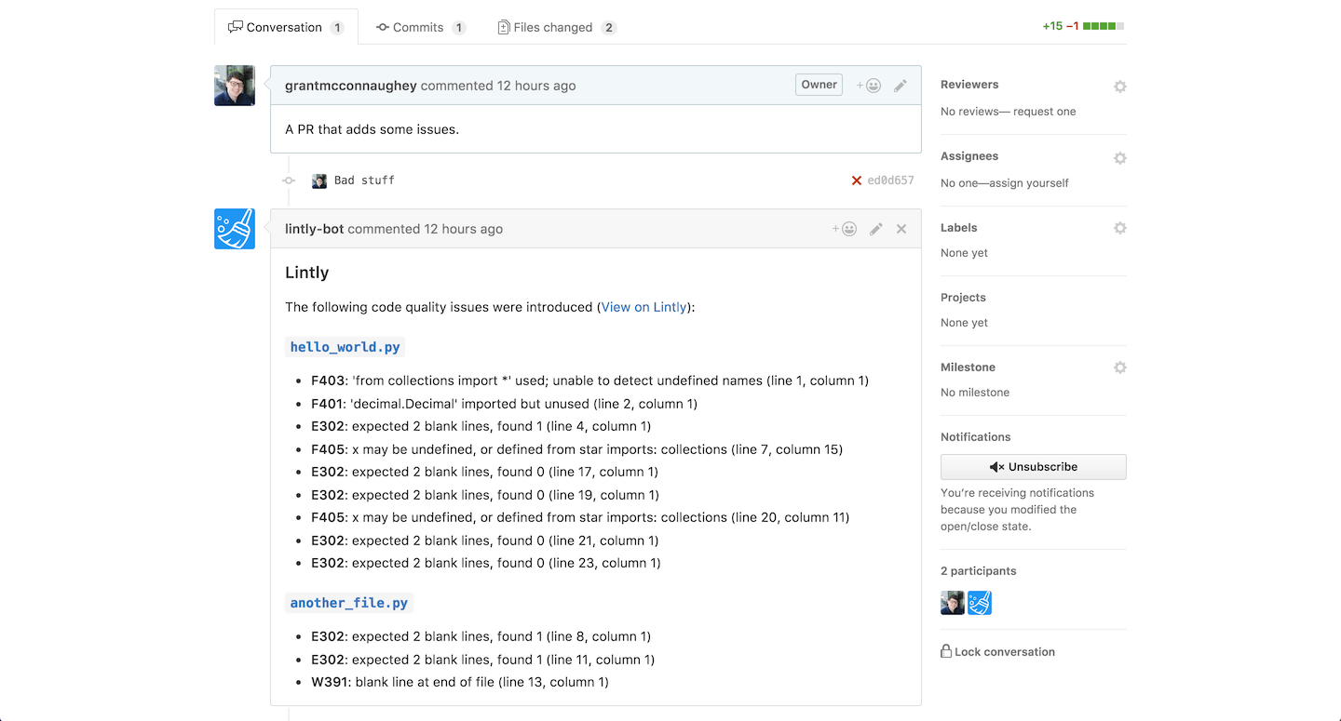
Task: Follow the 'View on Lintly' link
Action: tap(643, 307)
